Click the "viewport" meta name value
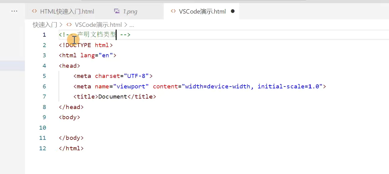 [x=131, y=86]
